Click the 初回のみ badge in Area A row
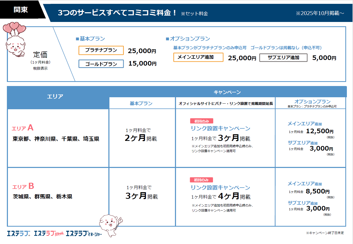 [x=201, y=121]
